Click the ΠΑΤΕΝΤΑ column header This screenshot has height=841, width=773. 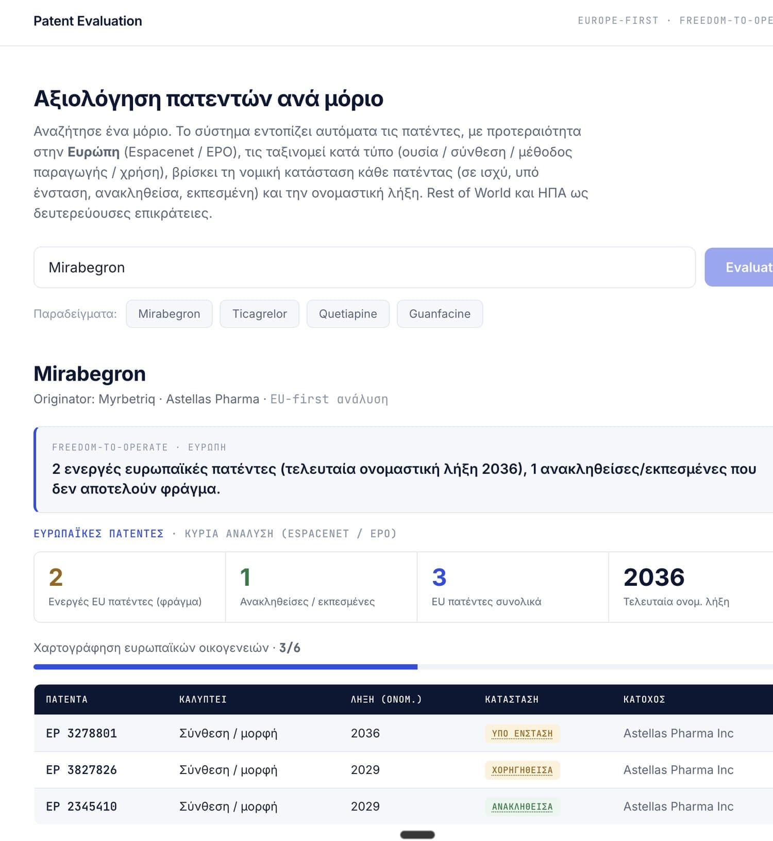(x=66, y=699)
